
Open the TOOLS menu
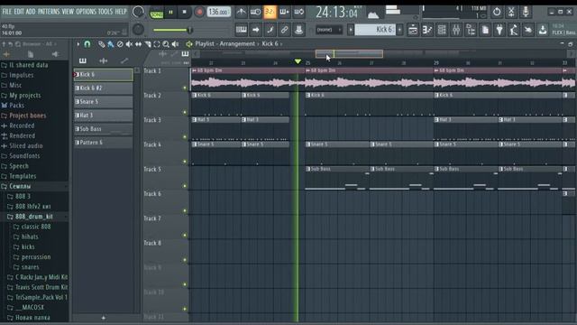pyautogui.click(x=105, y=12)
